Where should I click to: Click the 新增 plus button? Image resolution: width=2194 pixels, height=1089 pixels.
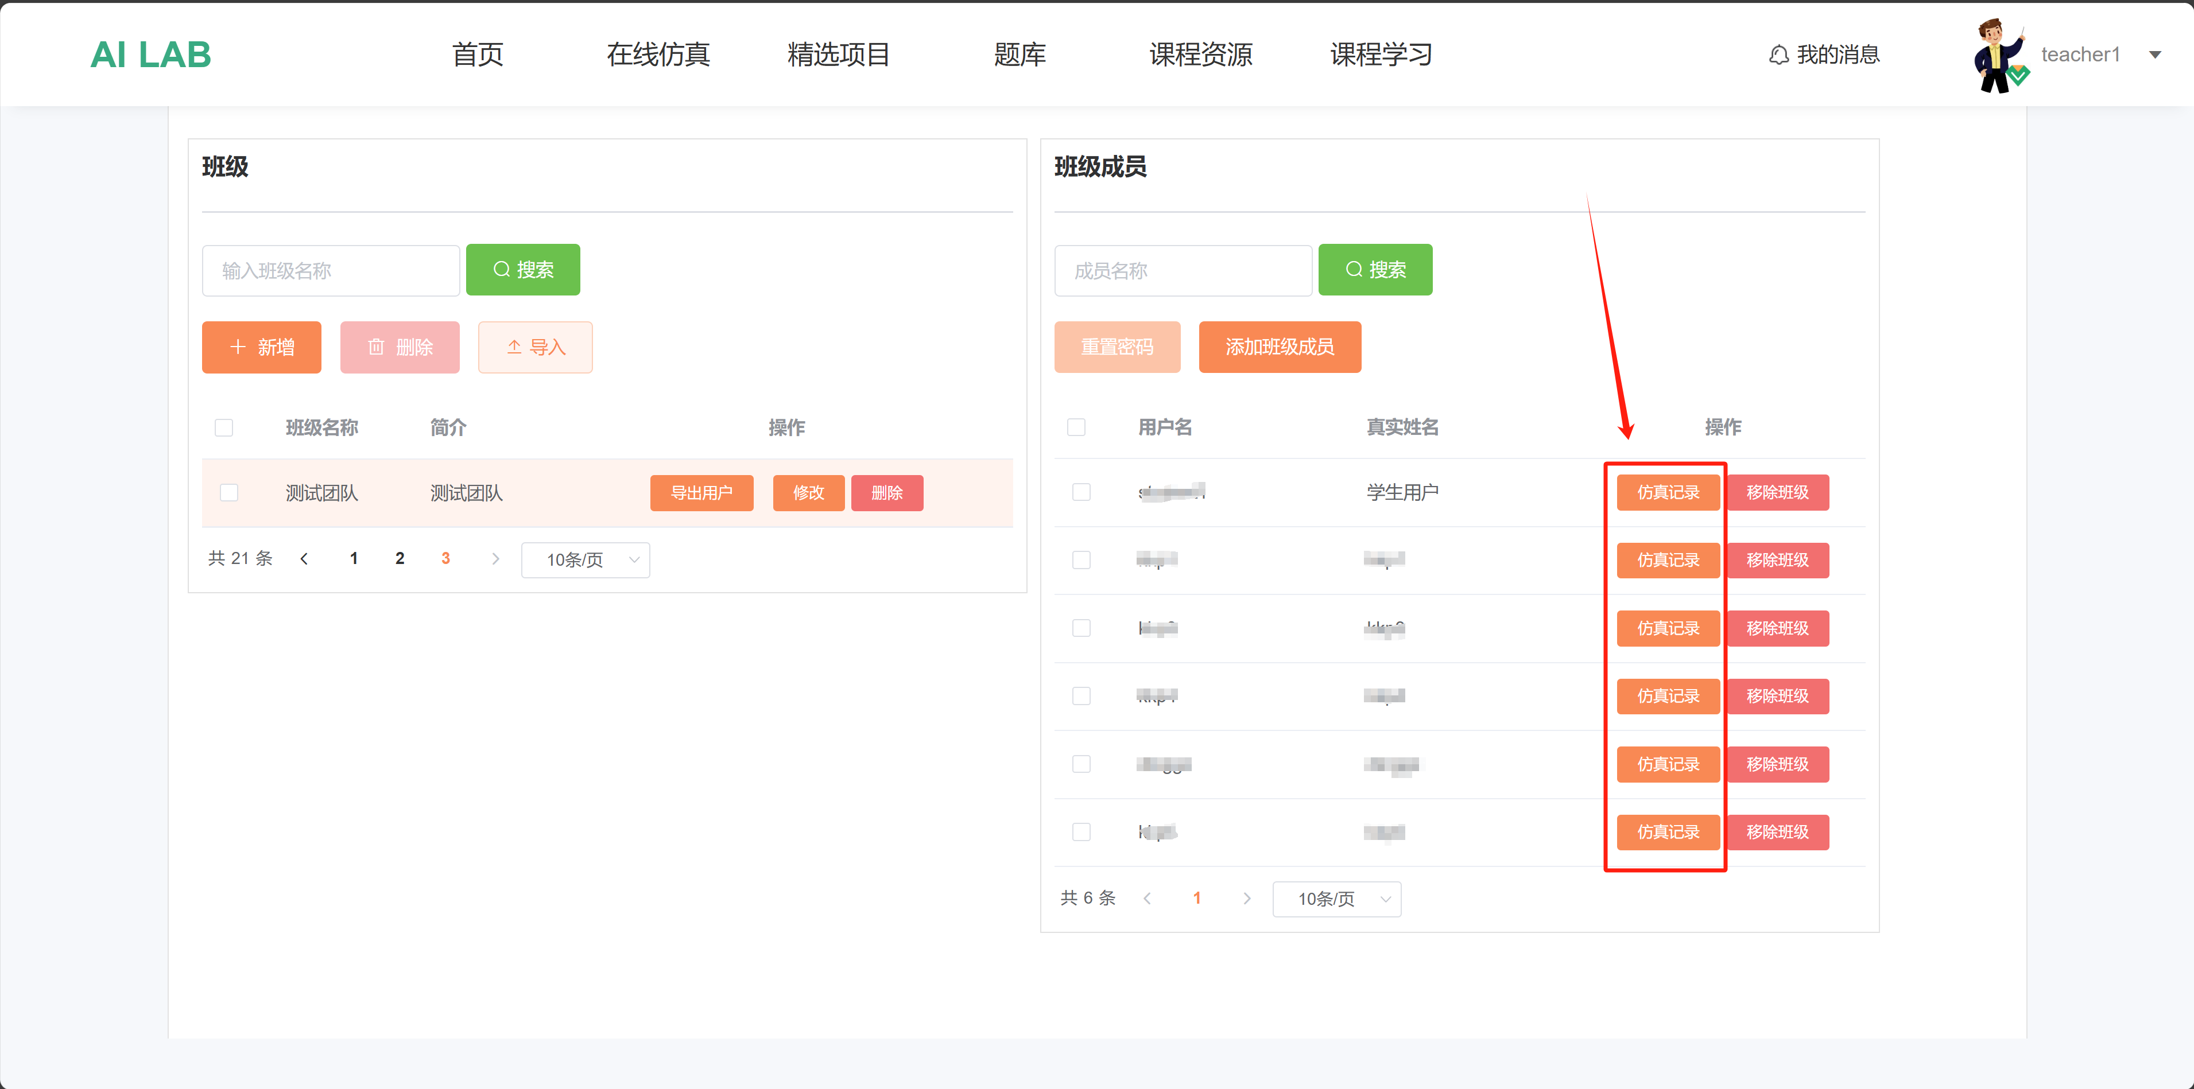pos(261,347)
